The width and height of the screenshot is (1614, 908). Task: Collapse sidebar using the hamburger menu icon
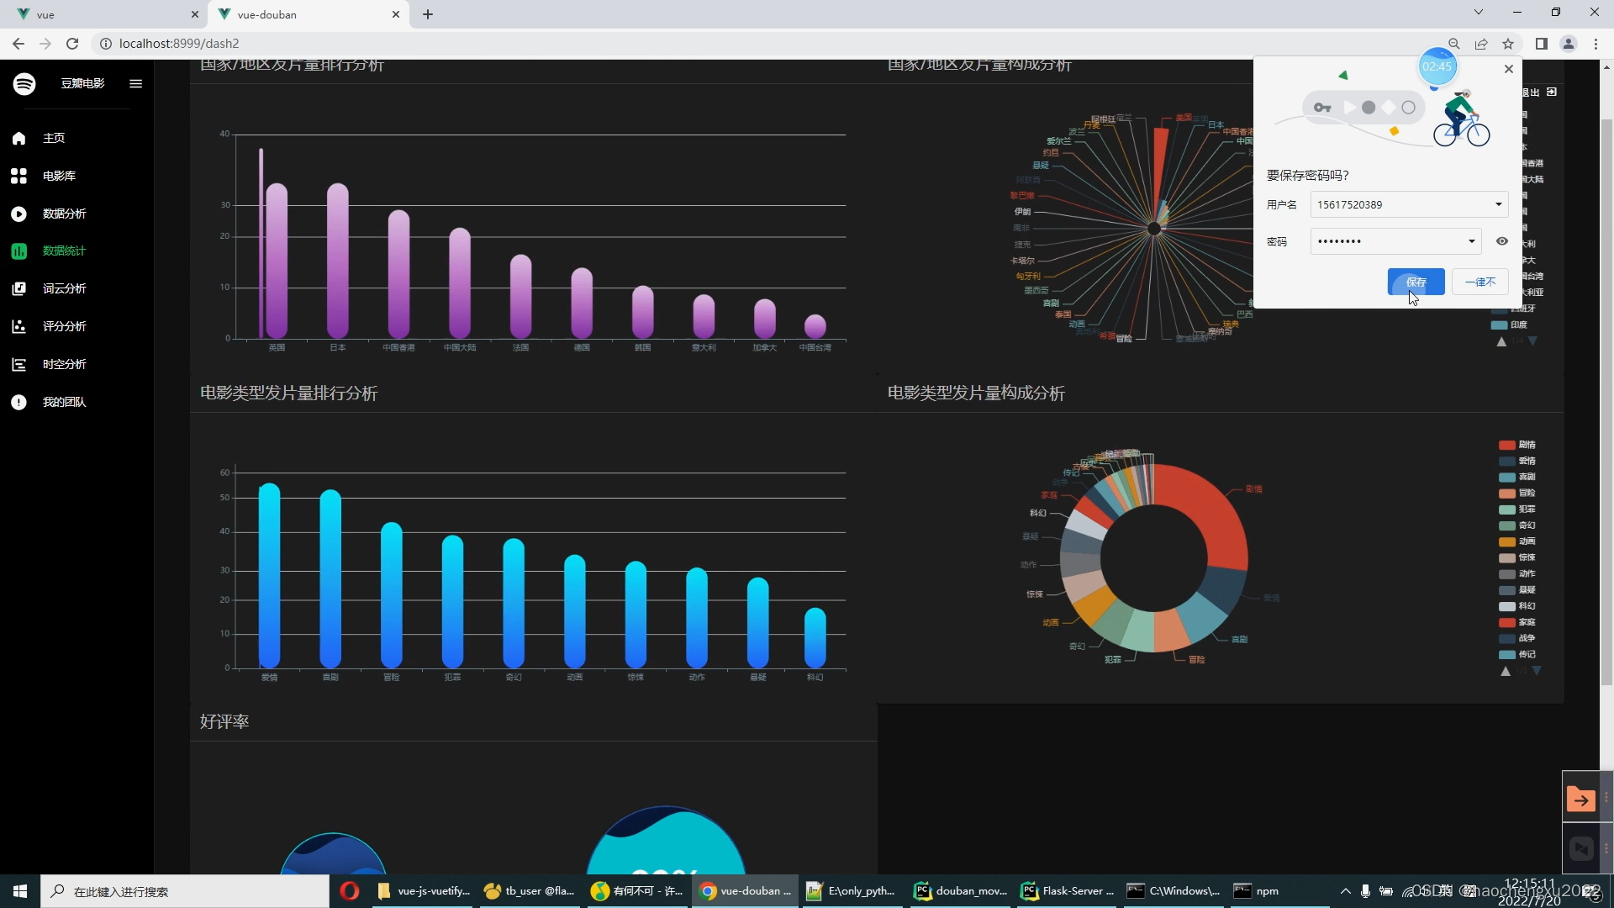coord(135,83)
